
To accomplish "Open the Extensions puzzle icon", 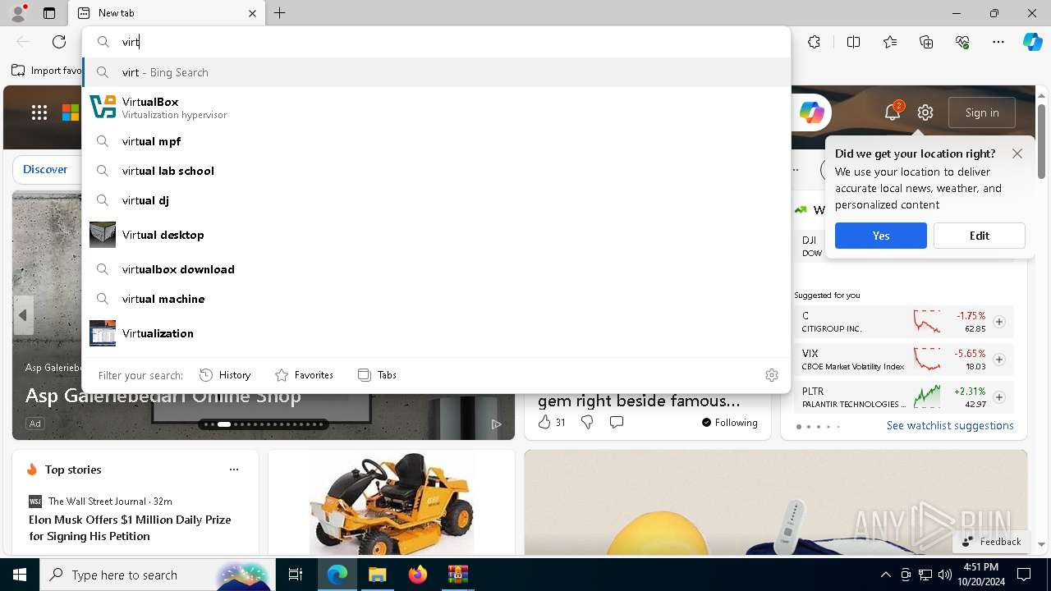I will point(814,42).
